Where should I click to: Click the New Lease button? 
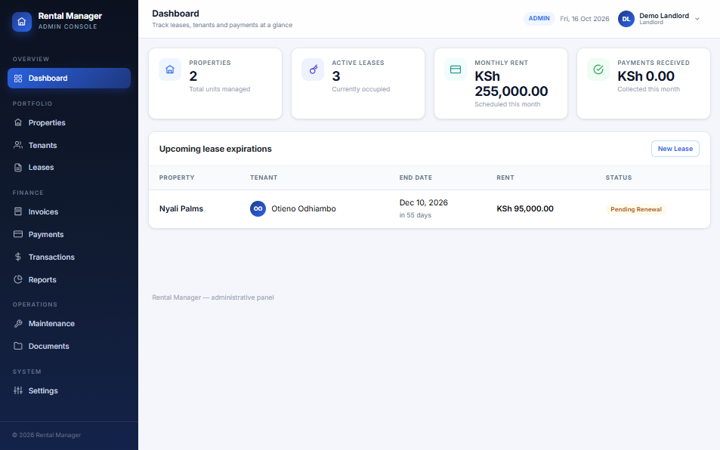[x=675, y=149]
